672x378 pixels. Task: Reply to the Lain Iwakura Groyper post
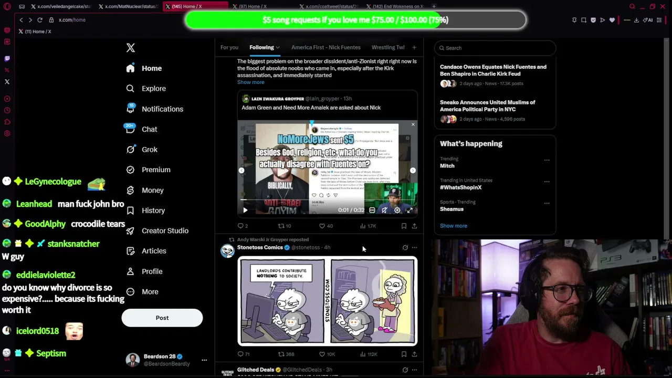coord(243,226)
